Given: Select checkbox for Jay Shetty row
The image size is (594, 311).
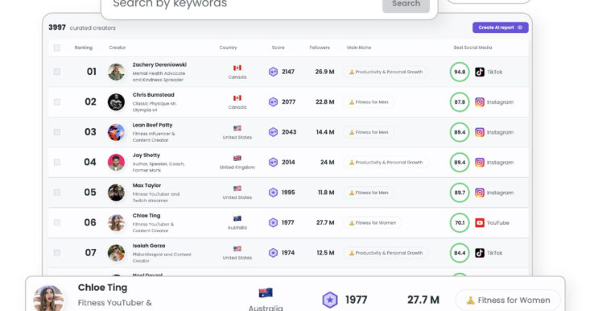Looking at the screenshot, I should point(57,162).
